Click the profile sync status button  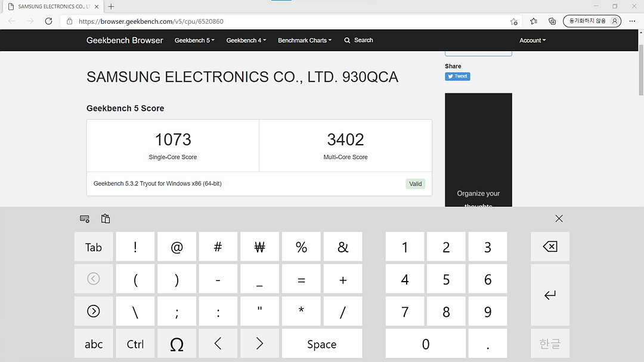click(x=592, y=21)
